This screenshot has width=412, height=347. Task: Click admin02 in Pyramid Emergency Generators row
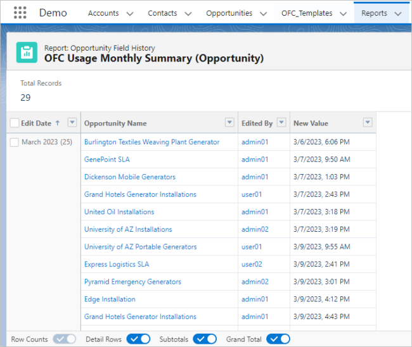pos(255,282)
